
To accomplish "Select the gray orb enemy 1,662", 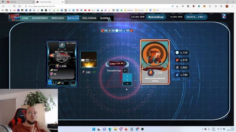I will click(x=182, y=67).
